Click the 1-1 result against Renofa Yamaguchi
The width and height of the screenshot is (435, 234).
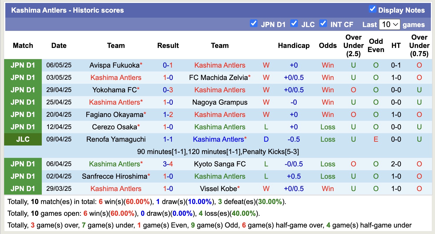(168, 139)
